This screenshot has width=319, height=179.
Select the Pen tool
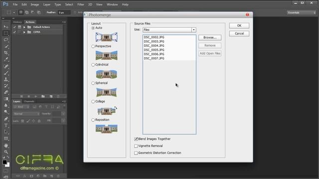pyautogui.click(x=6, y=119)
